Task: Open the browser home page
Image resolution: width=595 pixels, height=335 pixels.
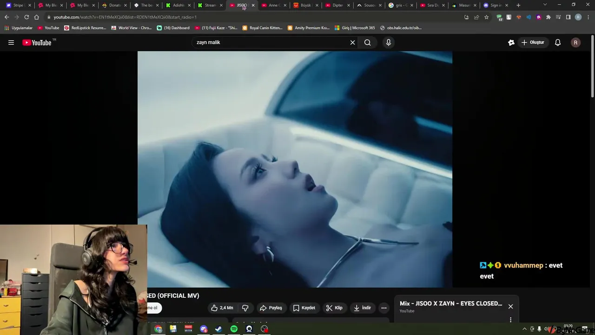Action: coord(37,17)
